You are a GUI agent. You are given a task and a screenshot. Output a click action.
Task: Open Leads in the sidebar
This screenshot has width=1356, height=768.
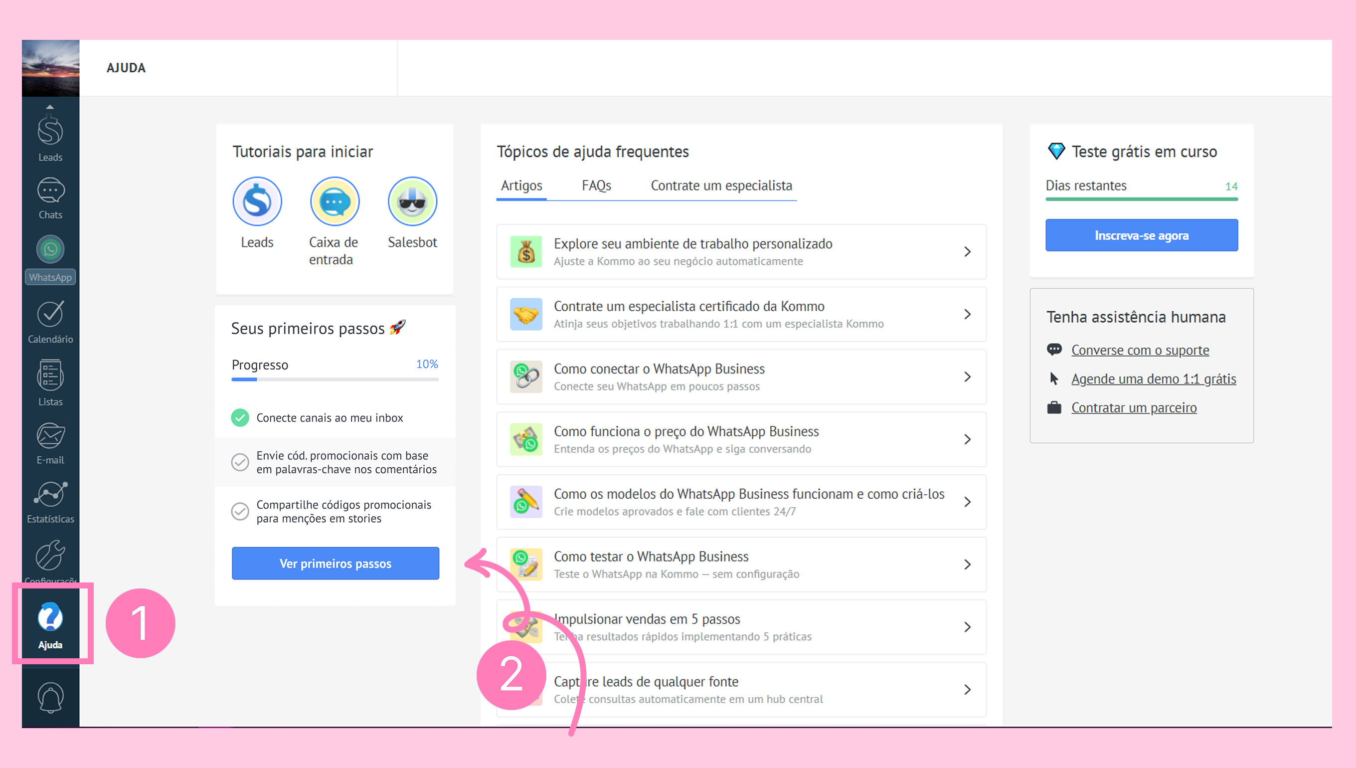pyautogui.click(x=50, y=139)
